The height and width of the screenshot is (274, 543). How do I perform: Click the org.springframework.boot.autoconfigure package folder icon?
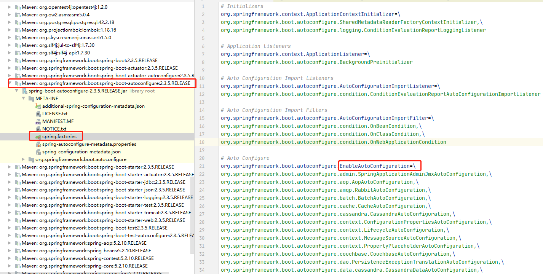pyautogui.click(x=31, y=159)
